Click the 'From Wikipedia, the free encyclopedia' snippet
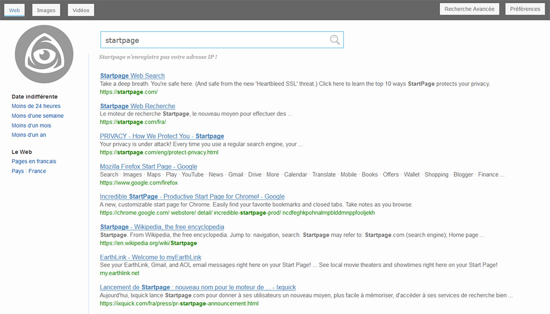The height and width of the screenshot is (314, 550). [292, 235]
